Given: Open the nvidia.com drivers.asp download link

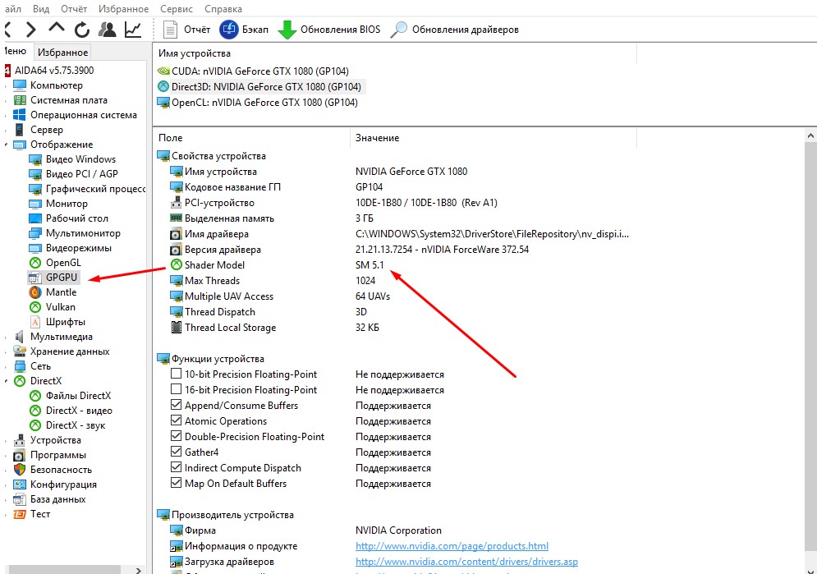Looking at the screenshot, I should coord(466,562).
